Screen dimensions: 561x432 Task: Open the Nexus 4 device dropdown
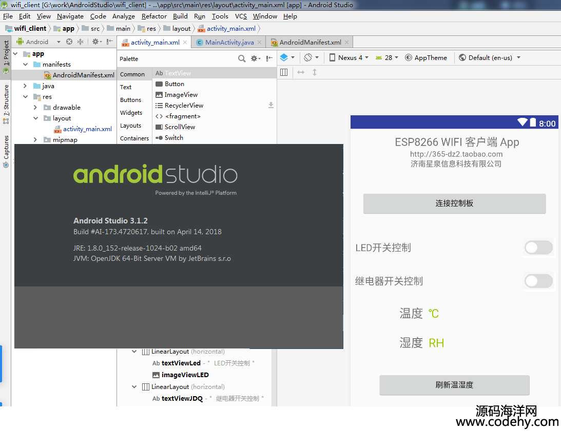349,57
